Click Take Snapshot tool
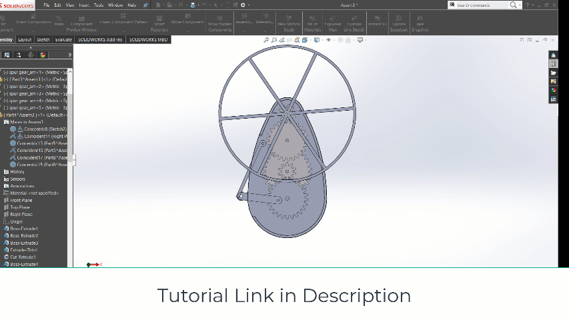 [x=420, y=23]
